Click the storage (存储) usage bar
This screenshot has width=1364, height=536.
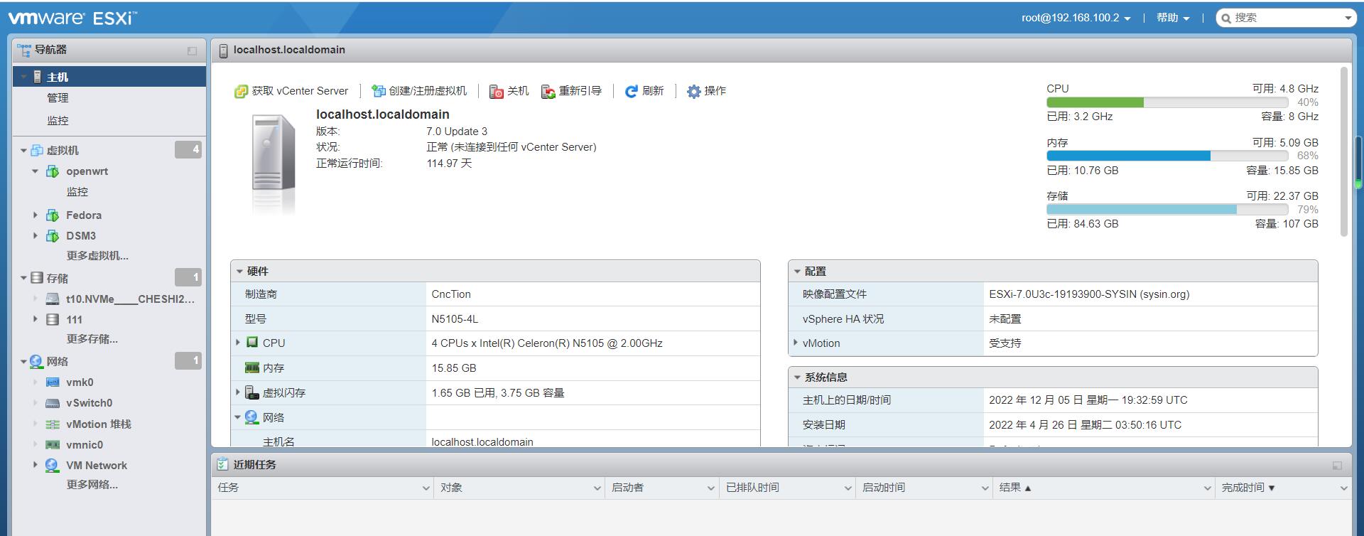coord(1167,210)
